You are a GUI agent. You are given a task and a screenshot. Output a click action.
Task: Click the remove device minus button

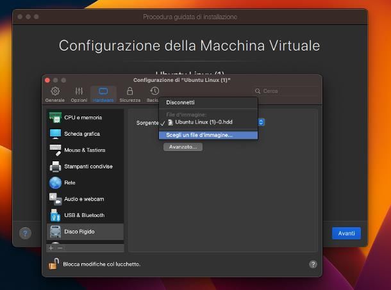pyautogui.click(x=60, y=248)
